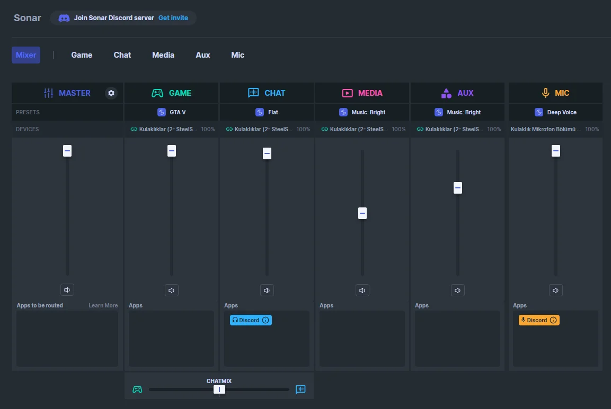Viewport: 611px width, 409px height.
Task: Click Aux device link icon
Action: pos(420,129)
